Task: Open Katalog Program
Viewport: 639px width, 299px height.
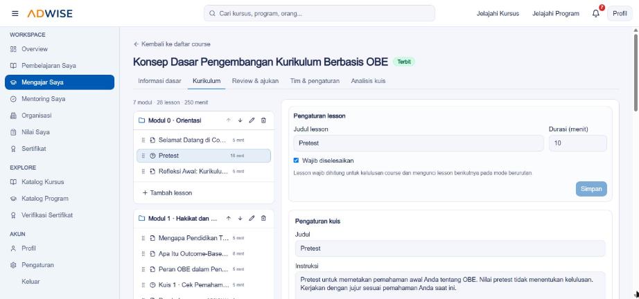Action: (60, 199)
